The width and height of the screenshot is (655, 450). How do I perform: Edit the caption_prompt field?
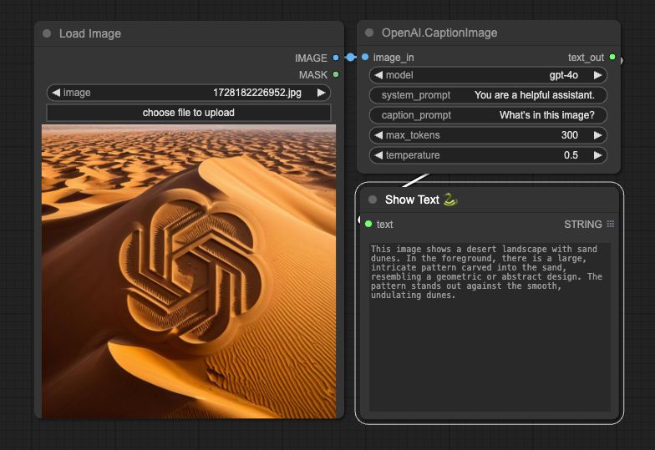tap(488, 115)
